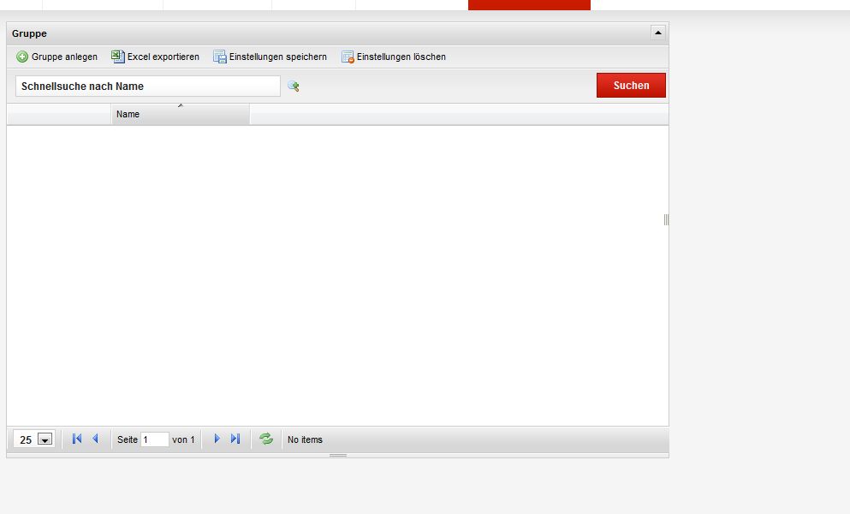
Task: Click the Einstellungen löschen label
Action: (401, 57)
